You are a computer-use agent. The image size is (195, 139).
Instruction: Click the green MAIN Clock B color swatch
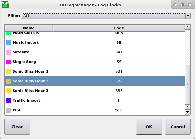8,33
